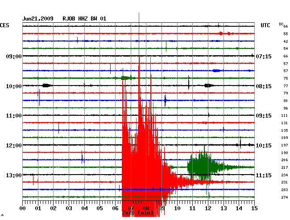290x220 pixels.
Task: Select the "10:00" local time label
Action: [14, 86]
